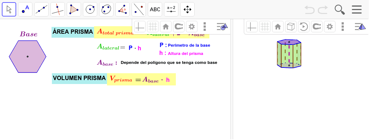
Task: Toggle grid in the 2D Graphics view
Action: 153,27
